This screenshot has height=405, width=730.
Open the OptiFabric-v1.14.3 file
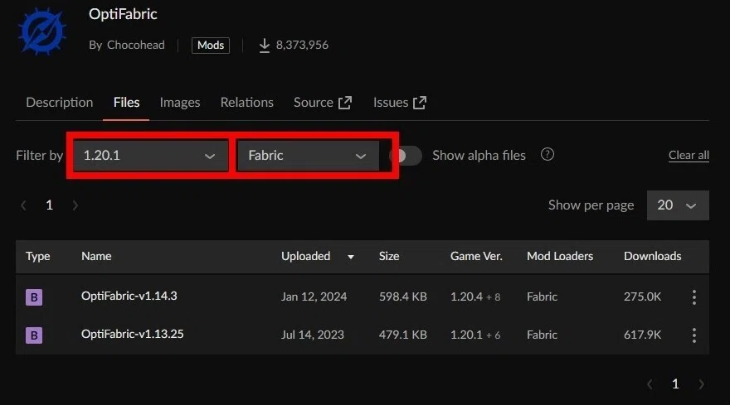[x=129, y=297]
